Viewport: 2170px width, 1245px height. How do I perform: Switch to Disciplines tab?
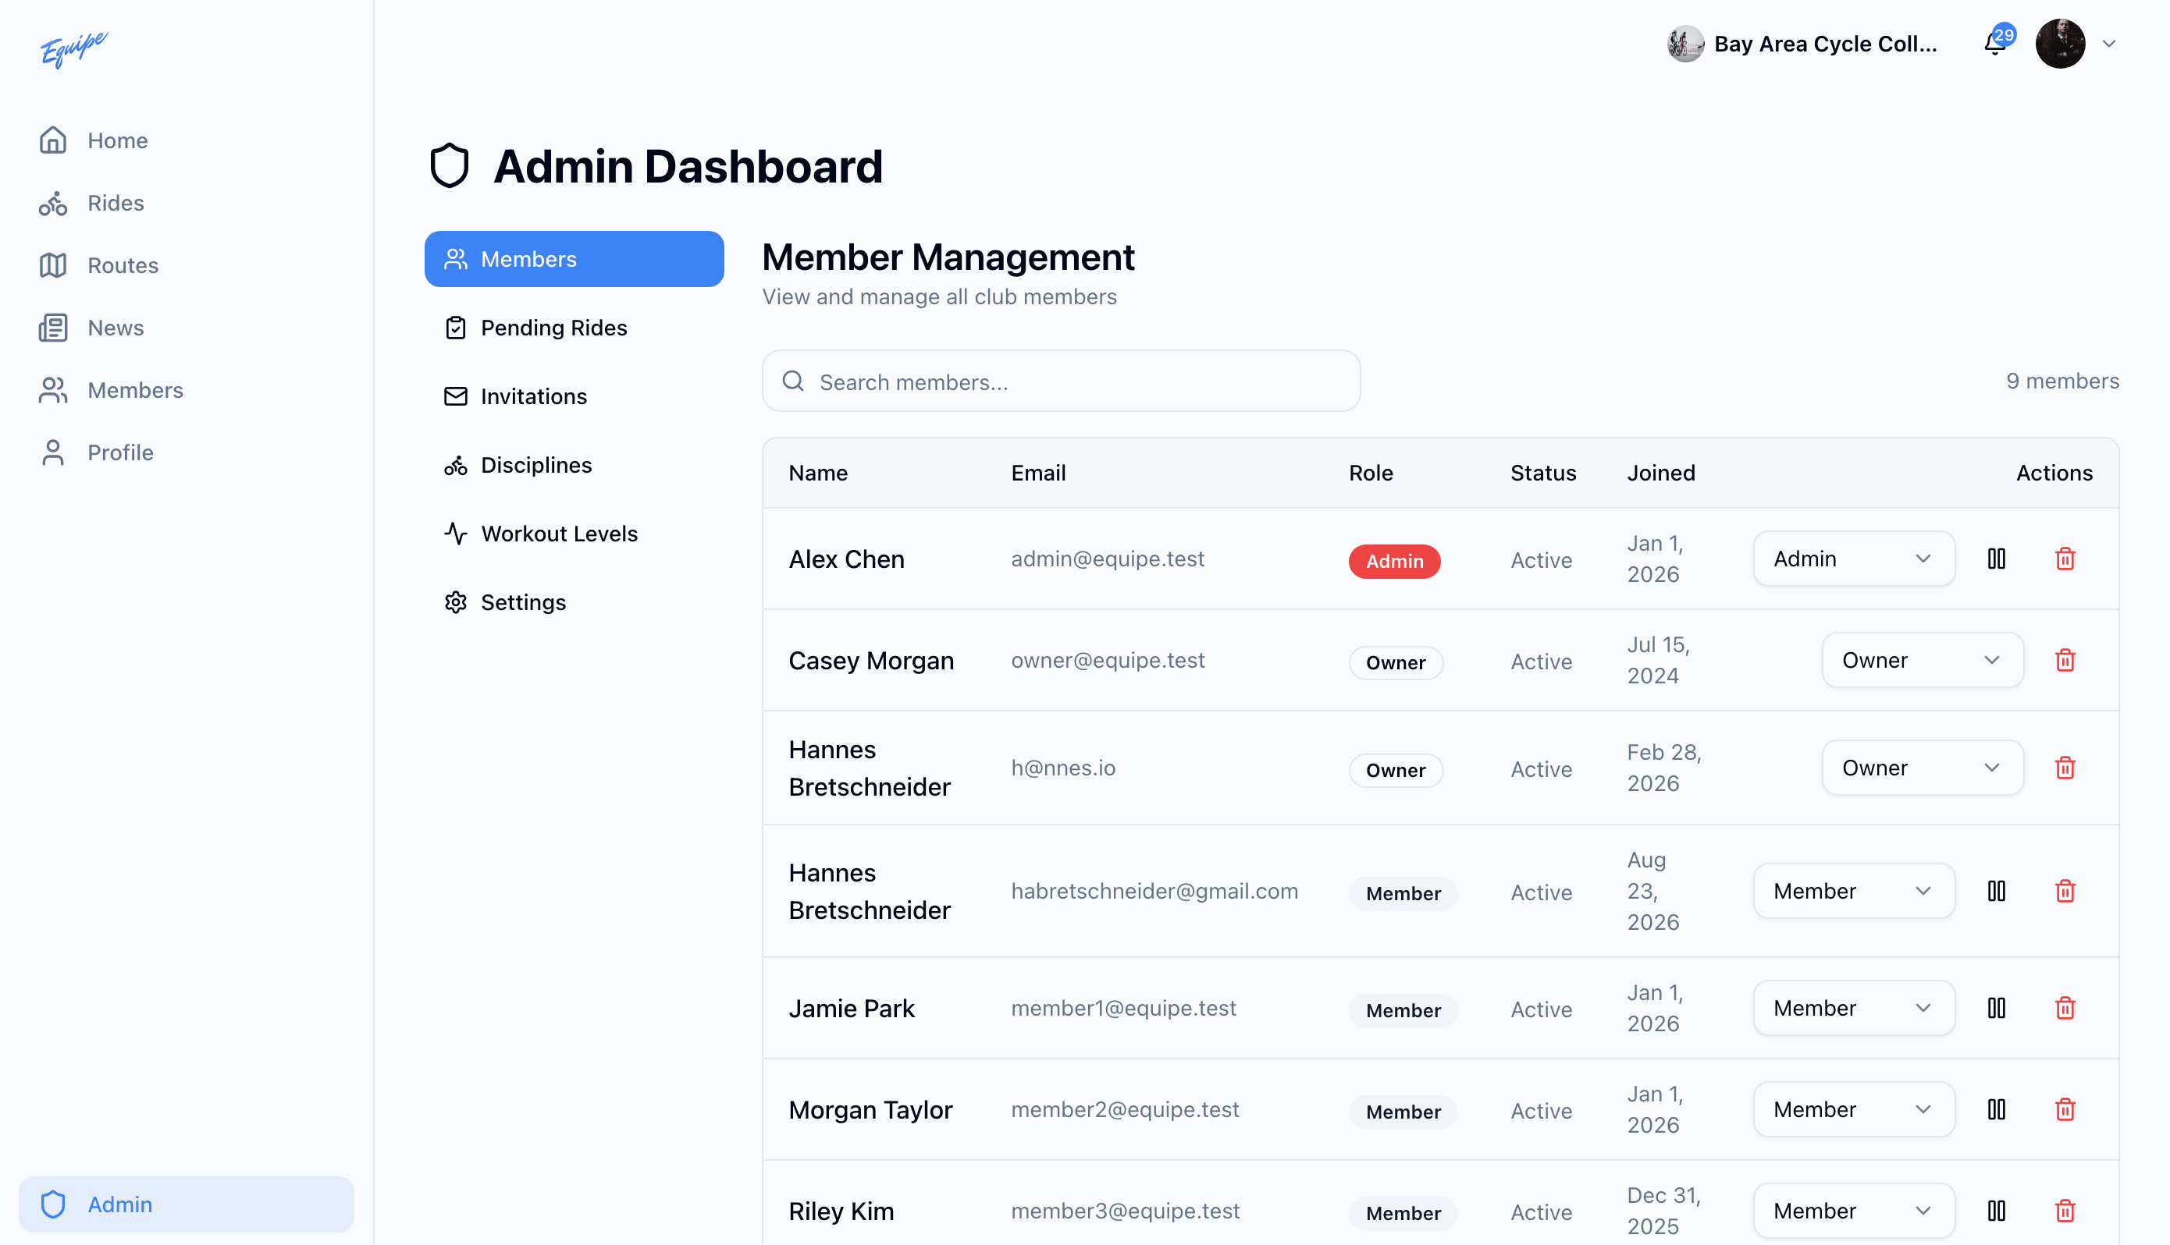pyautogui.click(x=574, y=465)
